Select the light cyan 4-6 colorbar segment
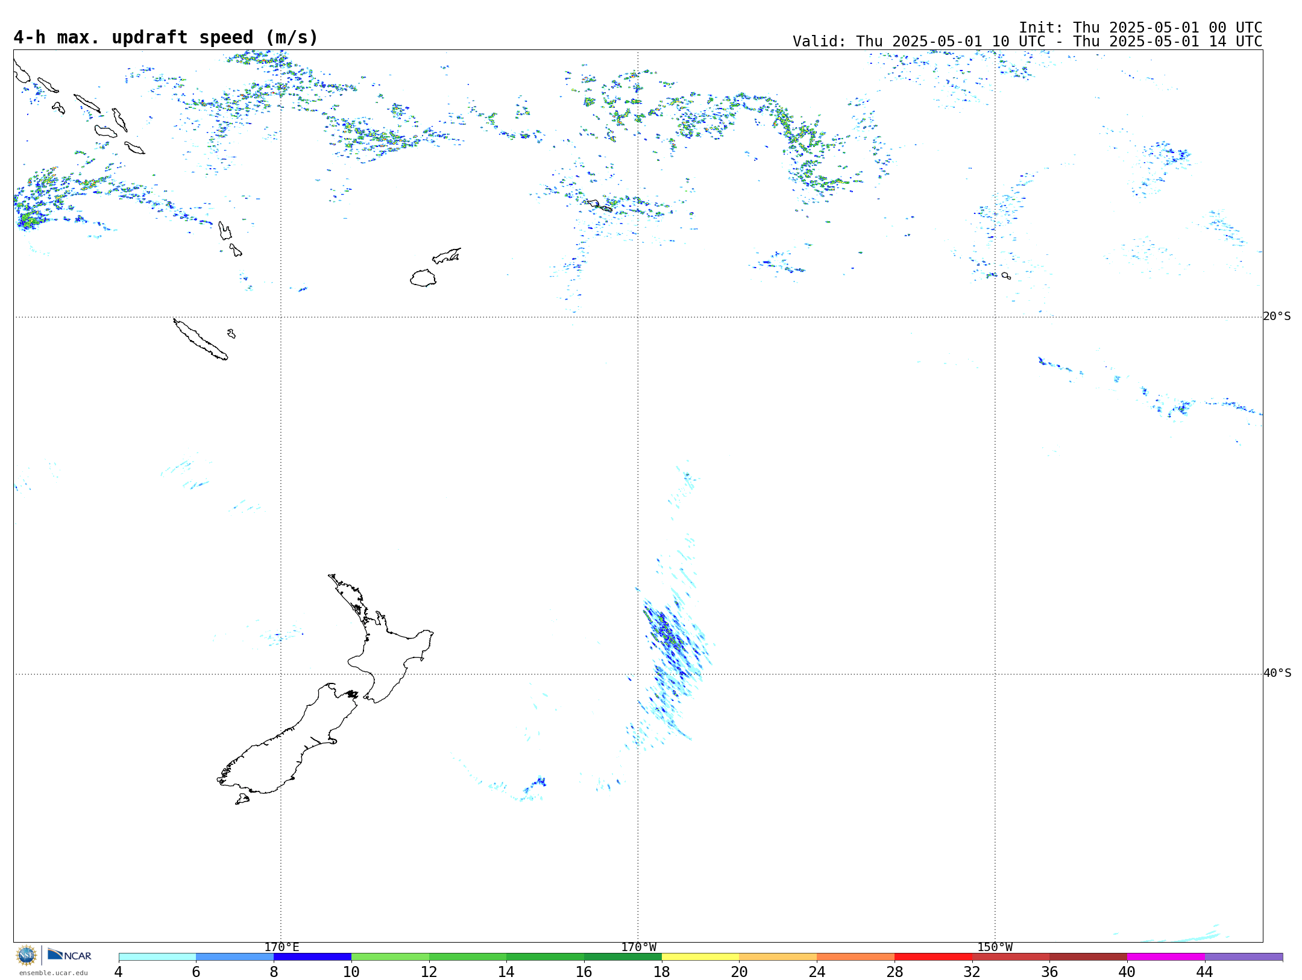Image resolution: width=1302 pixels, height=980 pixels. (157, 957)
